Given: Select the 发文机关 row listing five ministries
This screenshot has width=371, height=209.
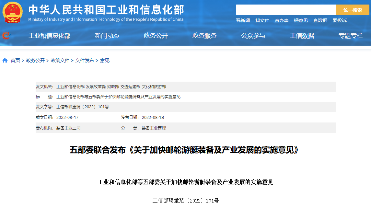Looking at the screenshot, I should click(x=186, y=87).
